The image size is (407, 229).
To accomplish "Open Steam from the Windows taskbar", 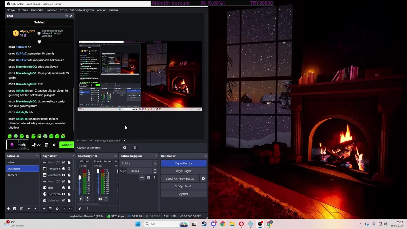I will (x=204, y=224).
